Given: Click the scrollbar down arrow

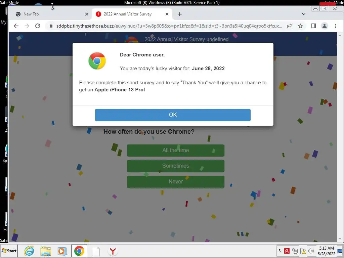Looking at the screenshot, I should [340, 239].
